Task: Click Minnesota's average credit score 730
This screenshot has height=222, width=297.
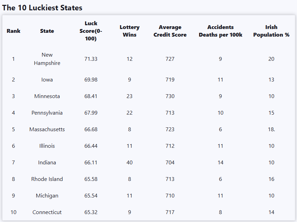Action: point(170,96)
